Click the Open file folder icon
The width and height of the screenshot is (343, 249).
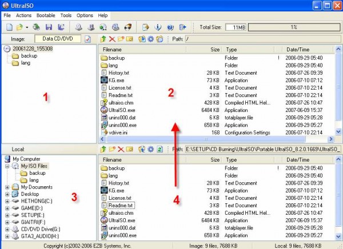click(19, 27)
